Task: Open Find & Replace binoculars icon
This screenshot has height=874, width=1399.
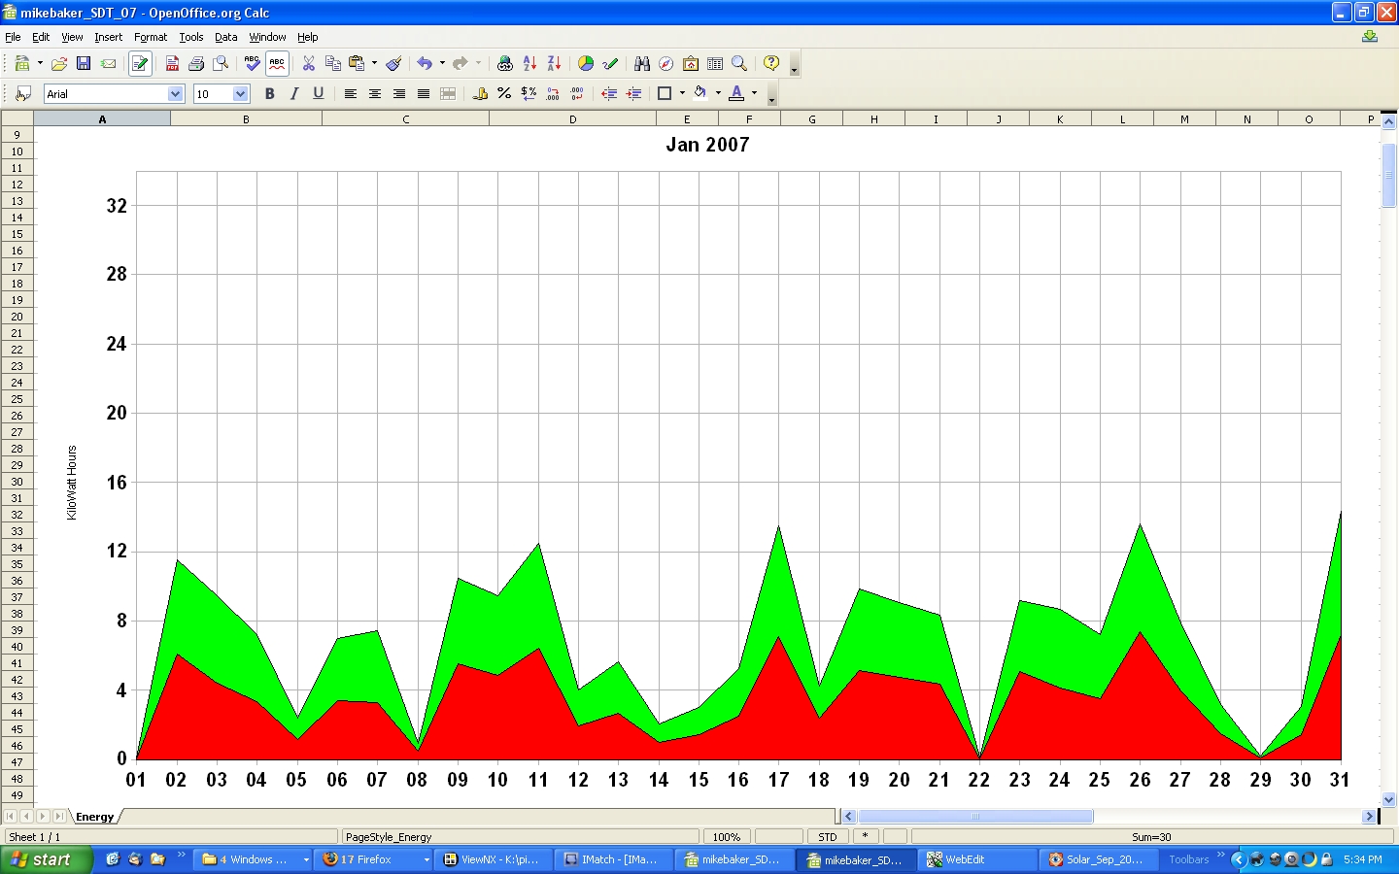Action: tap(642, 64)
